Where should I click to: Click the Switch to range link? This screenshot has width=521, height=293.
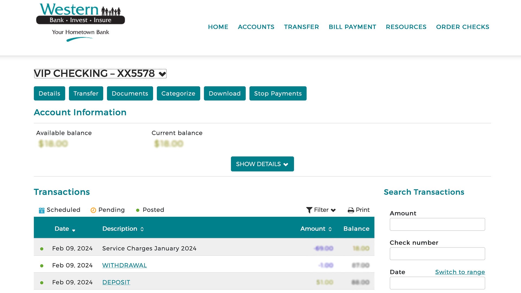[460, 272]
